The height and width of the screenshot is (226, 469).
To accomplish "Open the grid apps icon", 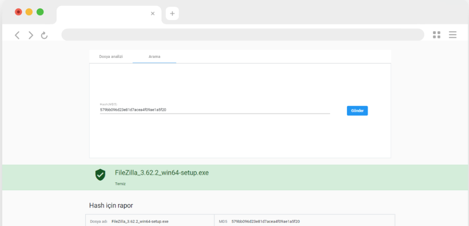I will pyautogui.click(x=436, y=35).
